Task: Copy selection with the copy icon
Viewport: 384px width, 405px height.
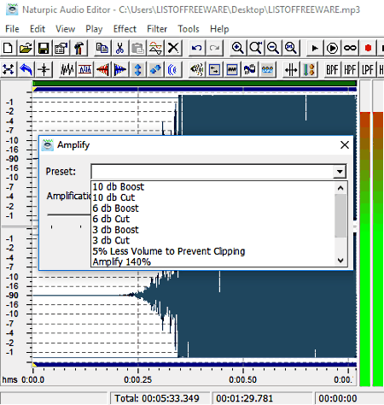Action: 102,48
